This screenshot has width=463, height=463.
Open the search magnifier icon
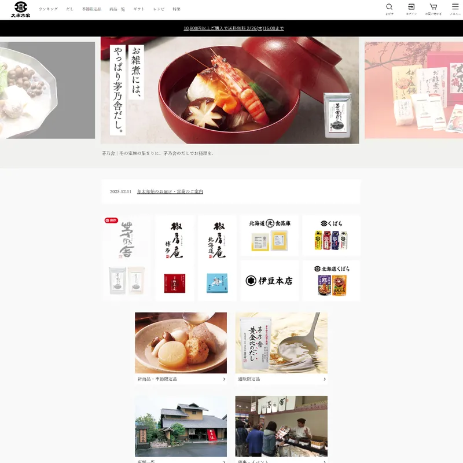pyautogui.click(x=389, y=8)
